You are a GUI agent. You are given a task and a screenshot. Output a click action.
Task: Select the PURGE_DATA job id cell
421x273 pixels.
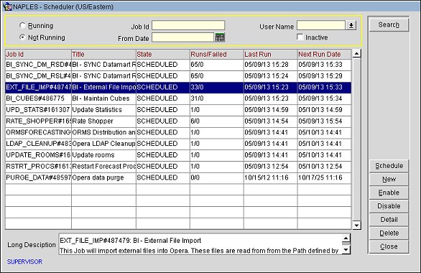38,177
